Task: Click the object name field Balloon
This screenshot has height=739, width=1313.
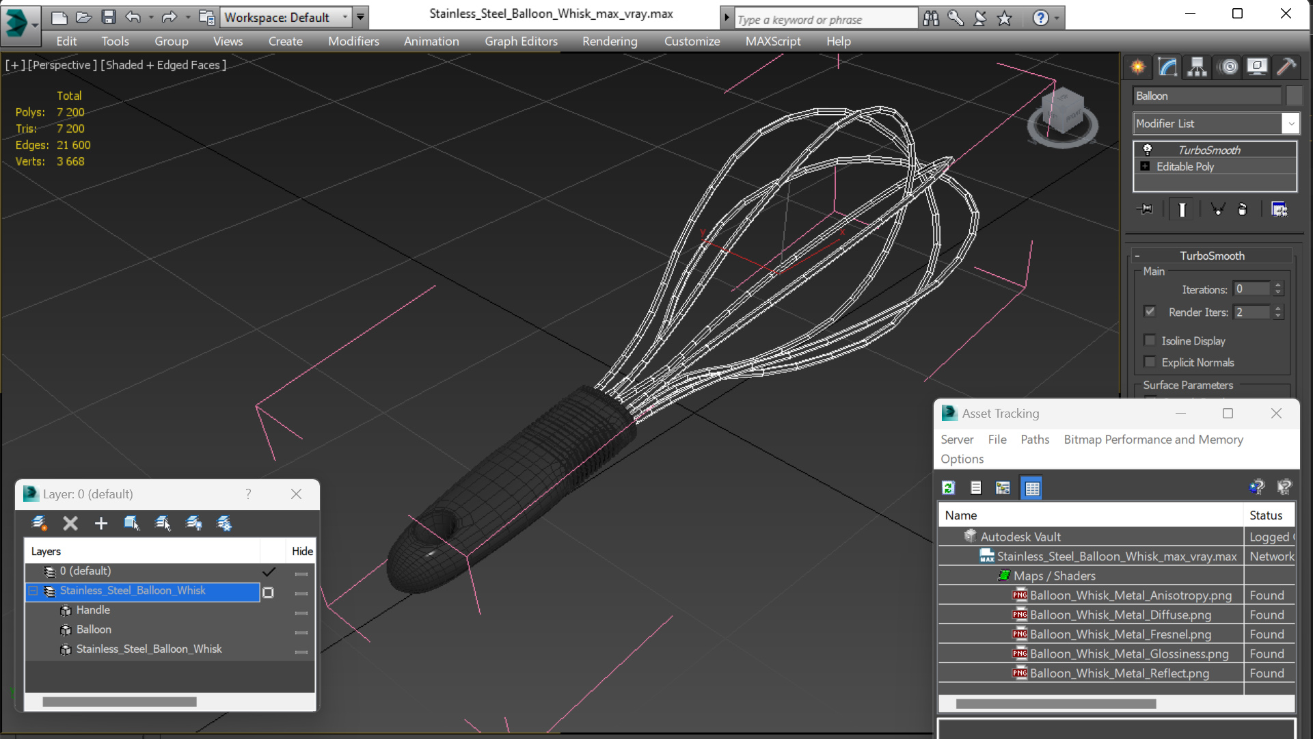Action: coord(1206,96)
